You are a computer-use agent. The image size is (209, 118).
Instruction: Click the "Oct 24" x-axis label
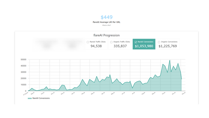[164, 93]
